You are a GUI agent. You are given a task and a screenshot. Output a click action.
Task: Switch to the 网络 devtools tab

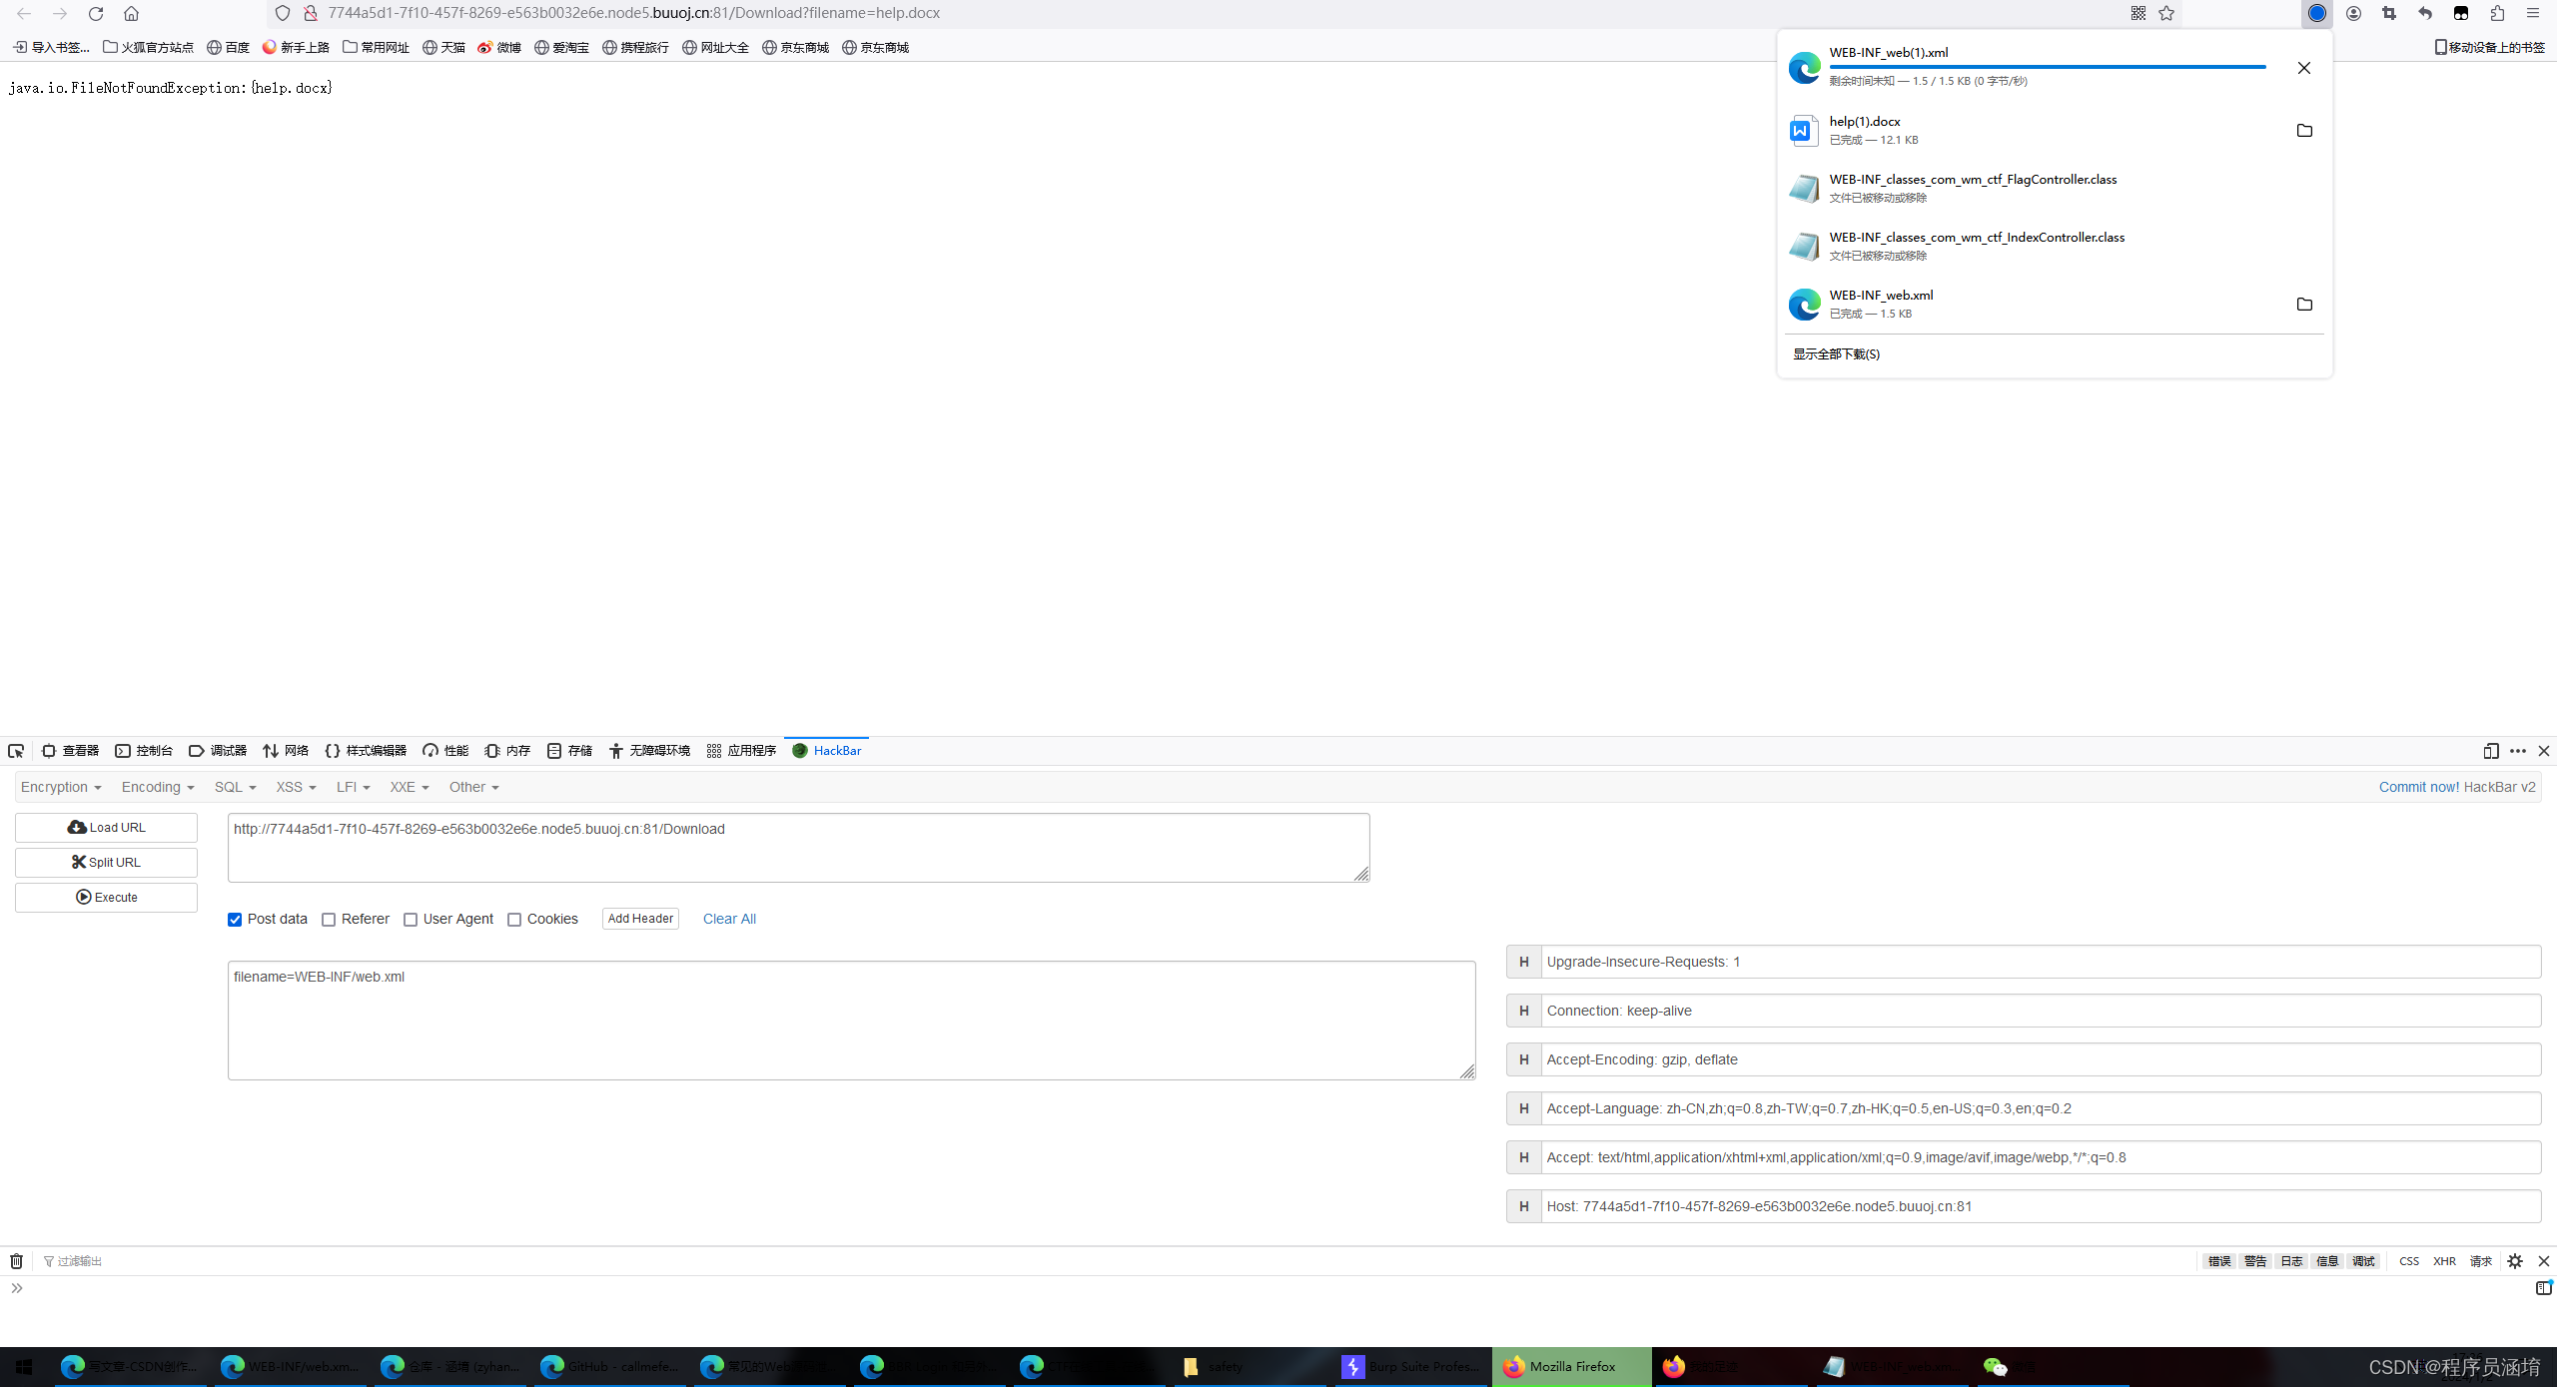pyautogui.click(x=286, y=751)
